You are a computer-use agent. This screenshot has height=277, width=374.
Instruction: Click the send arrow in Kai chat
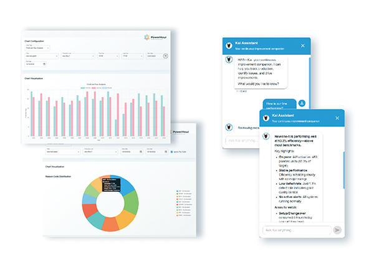point(337,230)
